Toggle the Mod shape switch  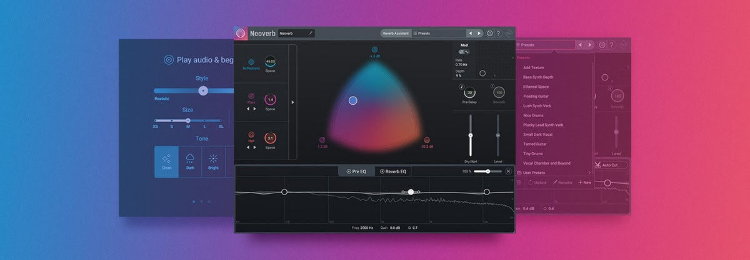pos(465,52)
